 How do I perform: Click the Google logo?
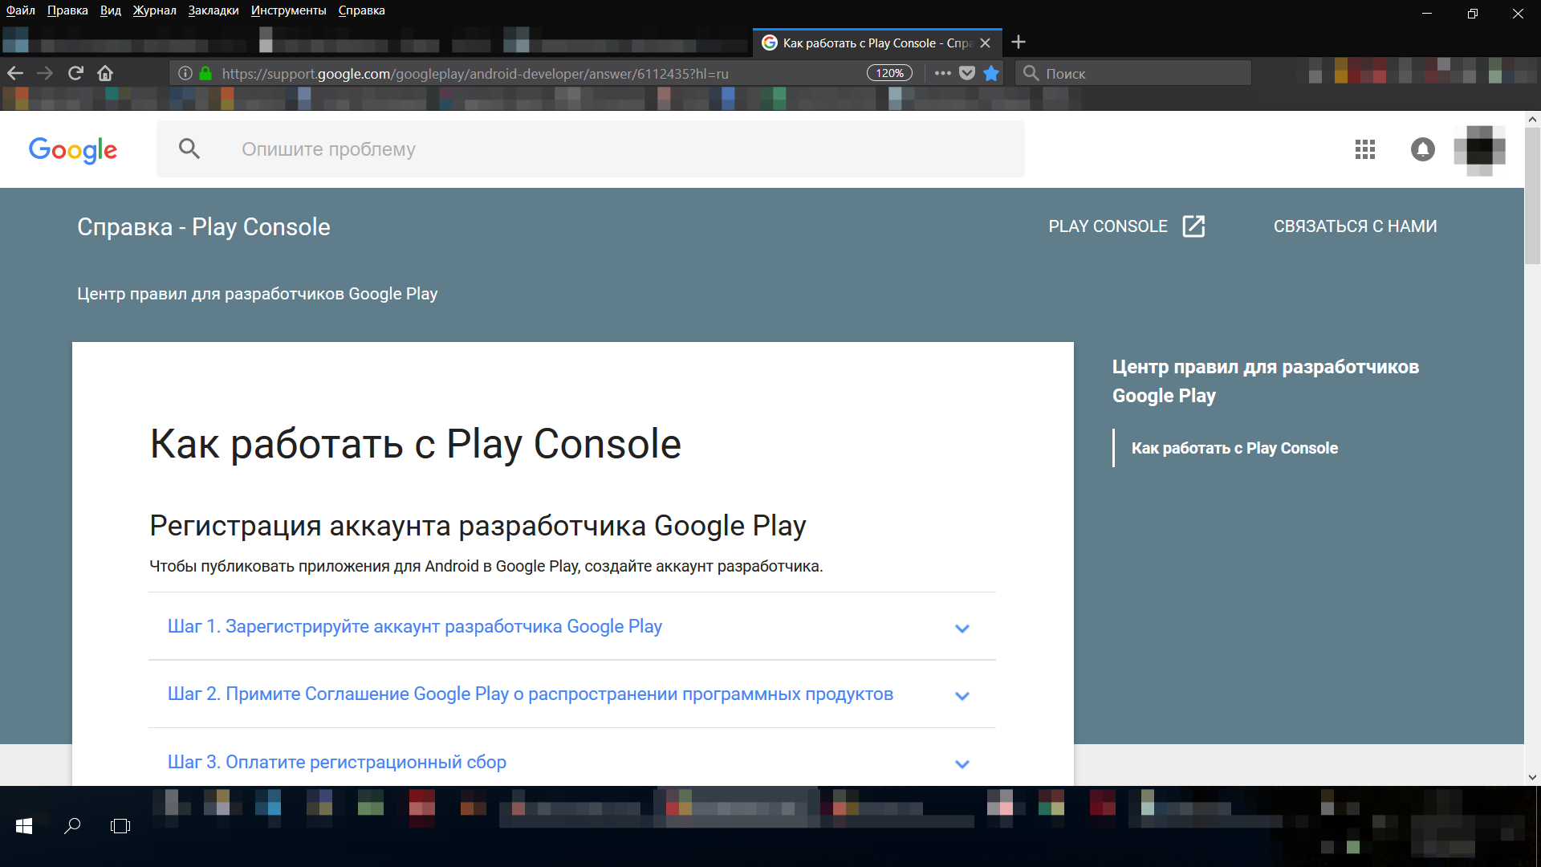[73, 149]
